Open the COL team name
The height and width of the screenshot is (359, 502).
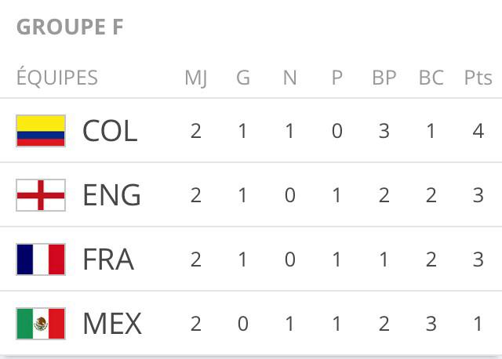110,131
